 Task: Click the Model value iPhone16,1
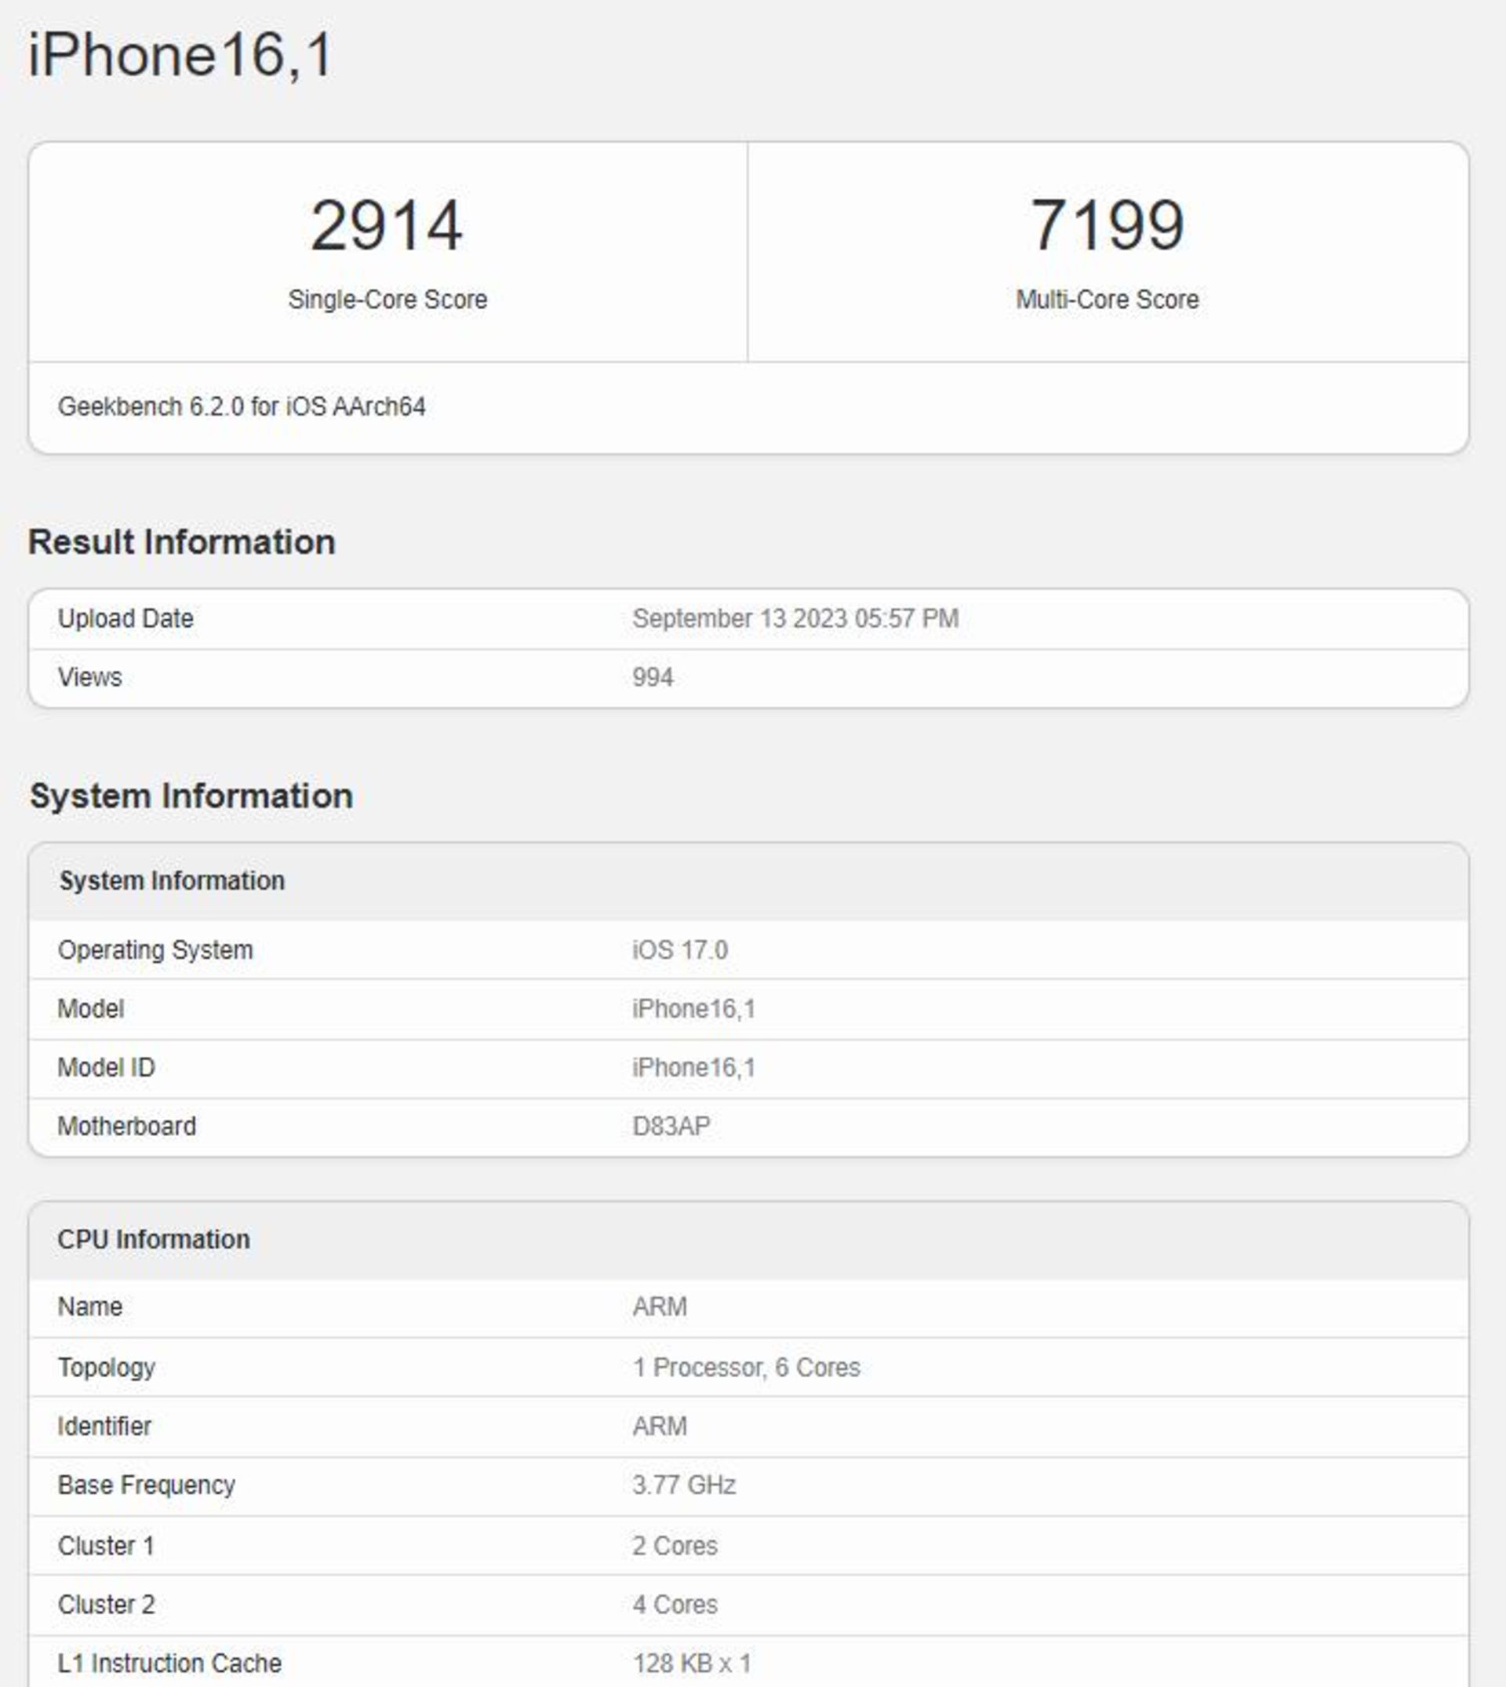(693, 1008)
